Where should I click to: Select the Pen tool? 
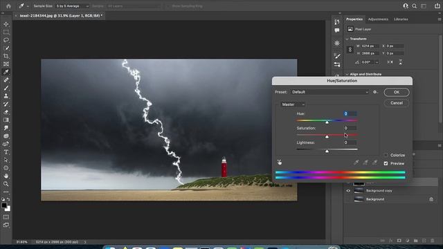6,144
